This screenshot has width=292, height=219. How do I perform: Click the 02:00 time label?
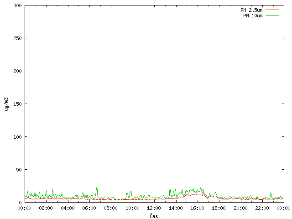[46, 208]
